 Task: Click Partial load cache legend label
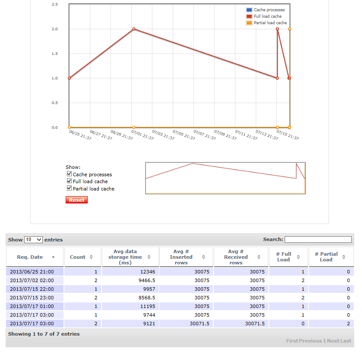coord(270,23)
